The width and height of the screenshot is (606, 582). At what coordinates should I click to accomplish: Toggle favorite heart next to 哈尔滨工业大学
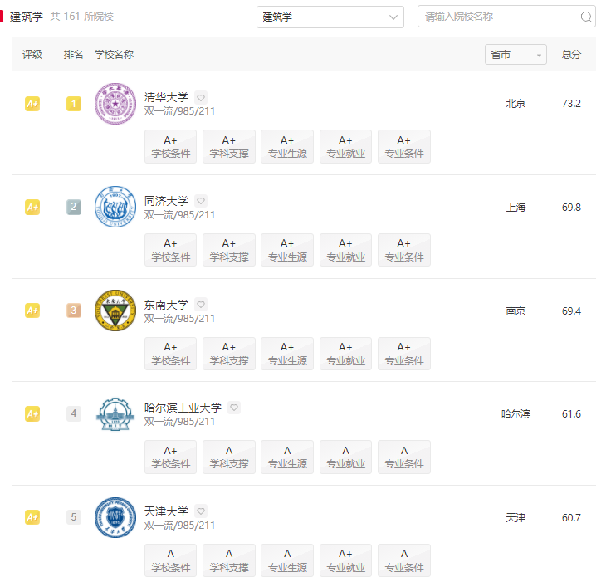pyautogui.click(x=234, y=408)
